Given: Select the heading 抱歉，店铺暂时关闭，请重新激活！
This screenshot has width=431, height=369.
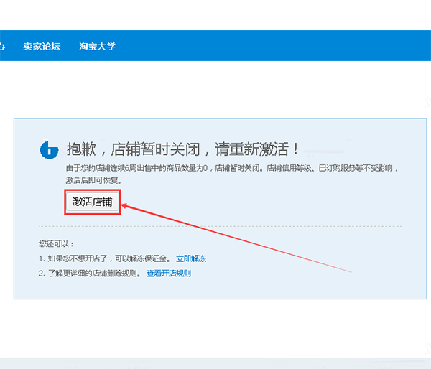Looking at the screenshot, I should point(183,149).
